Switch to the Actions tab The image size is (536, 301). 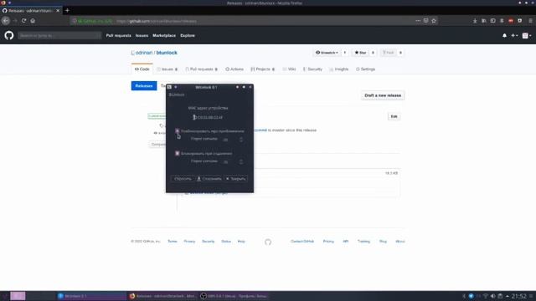coord(234,69)
